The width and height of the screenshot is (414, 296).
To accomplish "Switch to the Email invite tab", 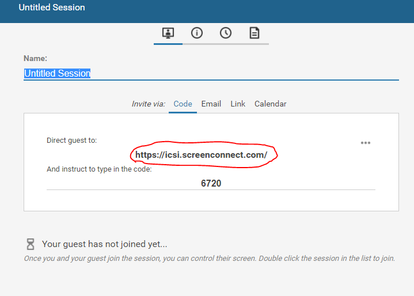I will coord(211,104).
